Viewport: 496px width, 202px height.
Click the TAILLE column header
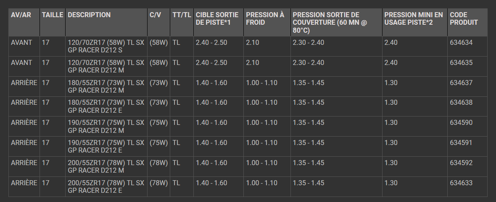53,15
